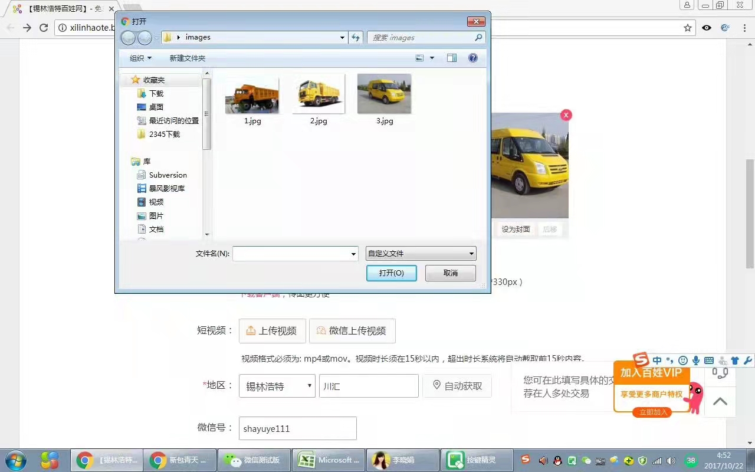755x472 pixels.
Task: Toggle the Sogou punctuation mode icon
Action: click(x=669, y=360)
